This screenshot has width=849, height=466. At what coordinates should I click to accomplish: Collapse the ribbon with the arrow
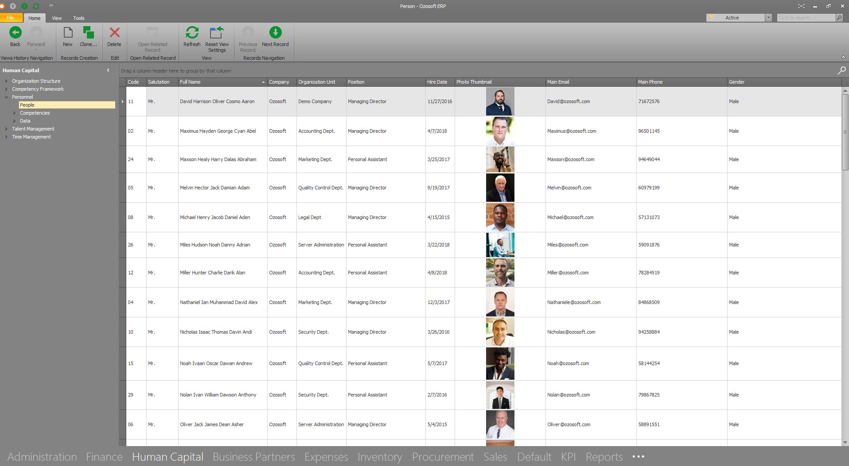pyautogui.click(x=843, y=57)
